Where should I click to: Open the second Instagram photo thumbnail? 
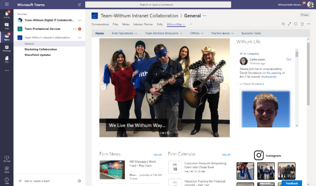click(266, 171)
